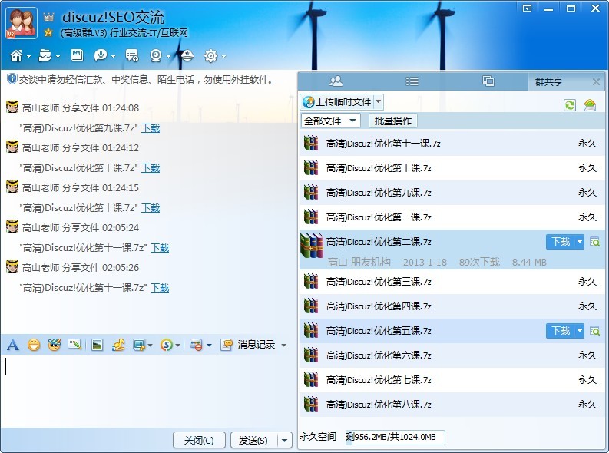The height and width of the screenshot is (453, 609).
Task: Click 下载 link for 01:24:12 第十课.7z message
Action: coord(151,168)
